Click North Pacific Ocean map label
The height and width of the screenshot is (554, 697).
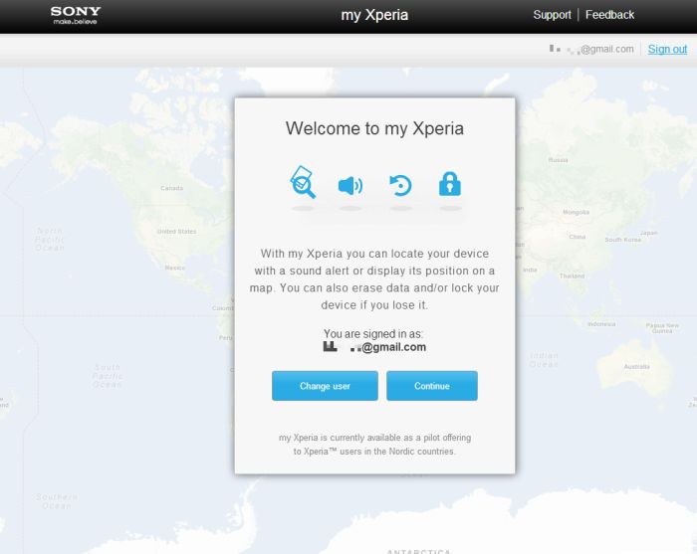(50, 239)
